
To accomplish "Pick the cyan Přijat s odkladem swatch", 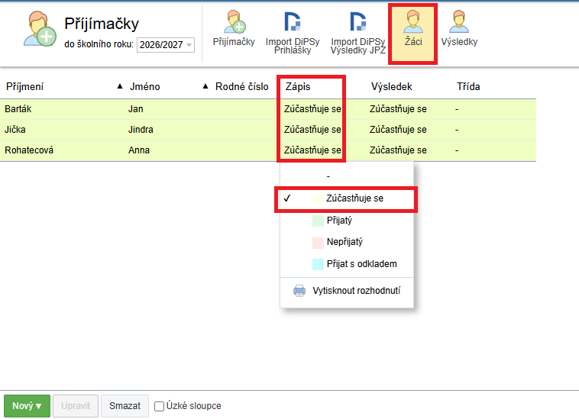I will click(x=319, y=265).
